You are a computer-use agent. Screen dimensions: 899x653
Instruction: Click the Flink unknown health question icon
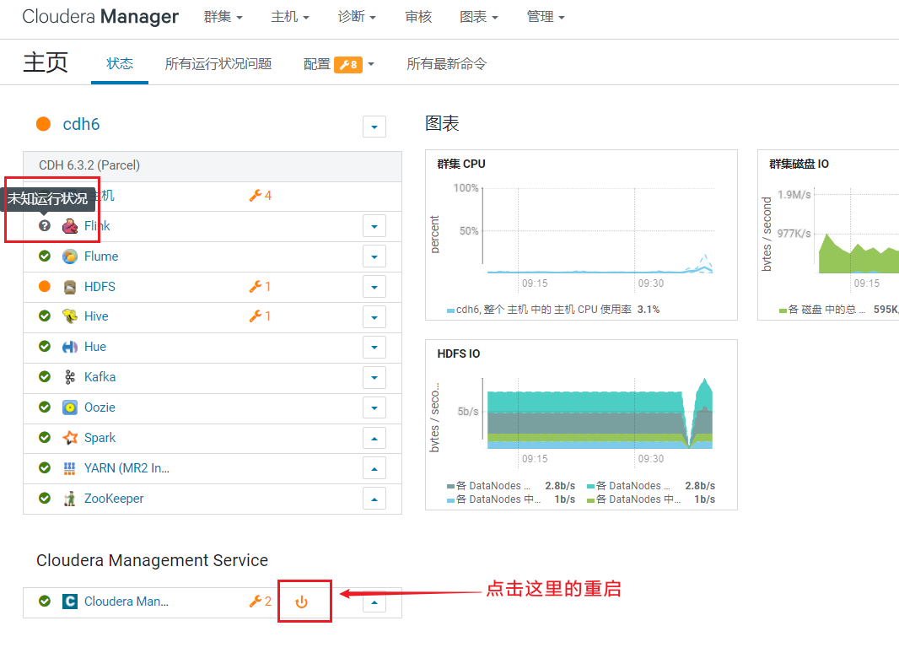click(x=45, y=225)
